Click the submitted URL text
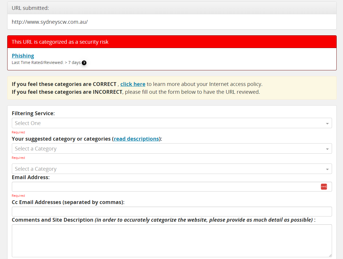Image resolution: width=343 pixels, height=259 pixels. tap(49, 22)
